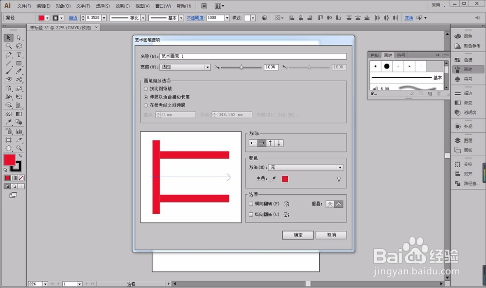
Task: Select 伸展以适合描边长度 radio option
Action: coord(146,97)
